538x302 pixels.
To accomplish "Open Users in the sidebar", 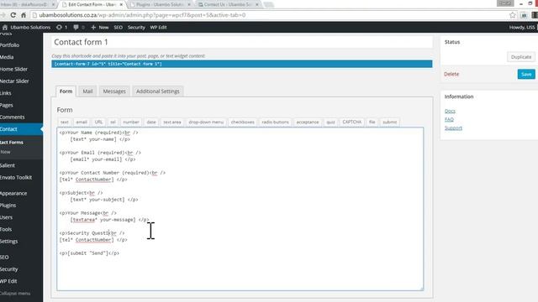I will [6, 217].
